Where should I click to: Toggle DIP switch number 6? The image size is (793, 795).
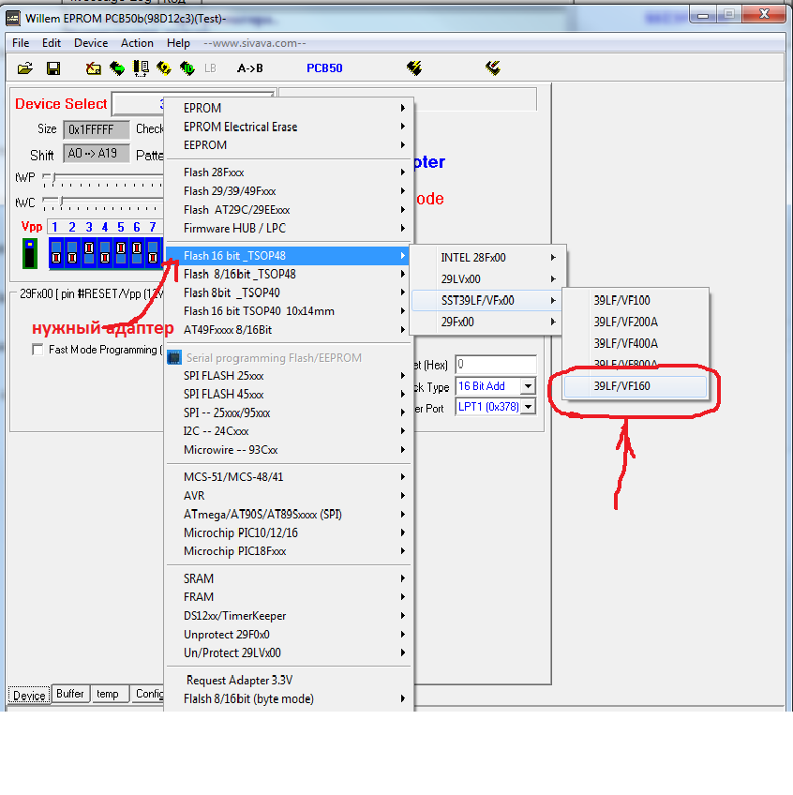[x=137, y=252]
